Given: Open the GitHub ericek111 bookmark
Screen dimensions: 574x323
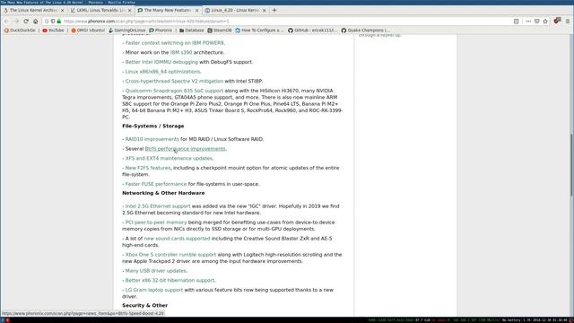Looking at the screenshot, I should click(312, 31).
